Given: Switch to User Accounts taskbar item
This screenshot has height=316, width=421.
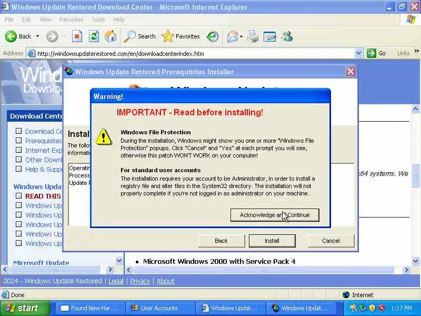Looking at the screenshot, I should tap(161, 308).
